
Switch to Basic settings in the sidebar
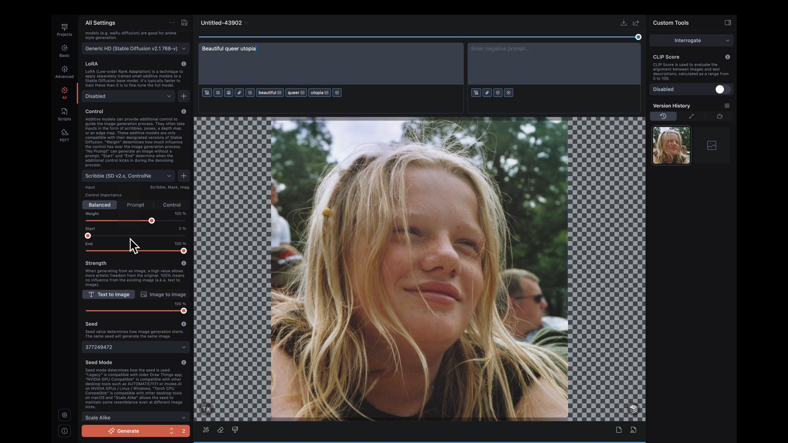(64, 51)
